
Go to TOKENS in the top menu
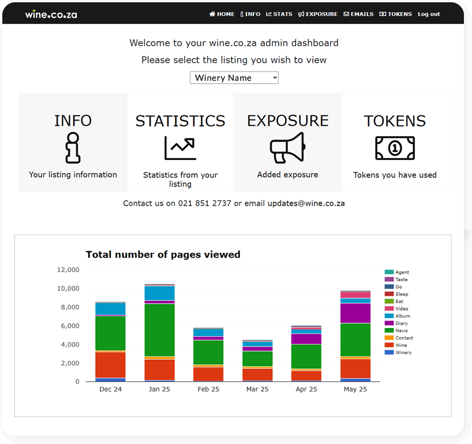[x=395, y=14]
